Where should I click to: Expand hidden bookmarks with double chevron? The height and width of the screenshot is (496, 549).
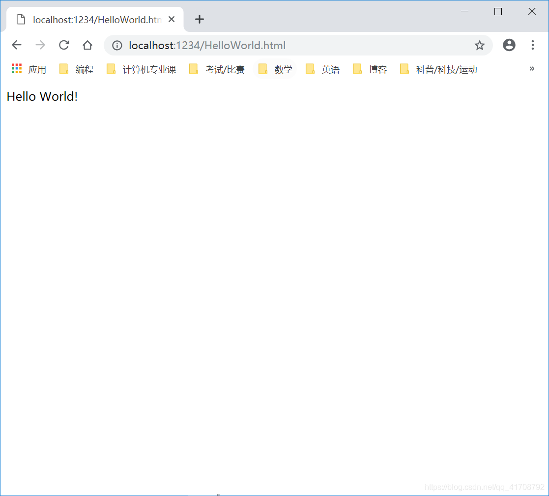[532, 69]
